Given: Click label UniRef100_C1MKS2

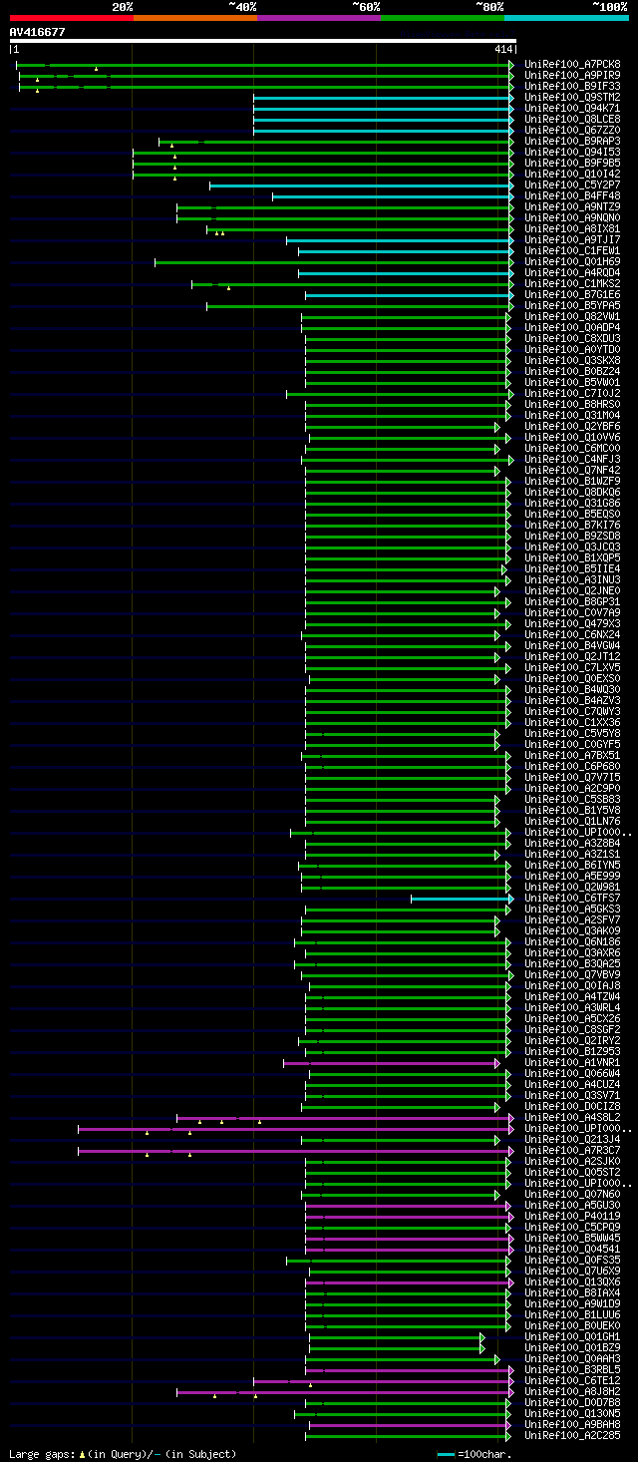Looking at the screenshot, I should pos(572,283).
